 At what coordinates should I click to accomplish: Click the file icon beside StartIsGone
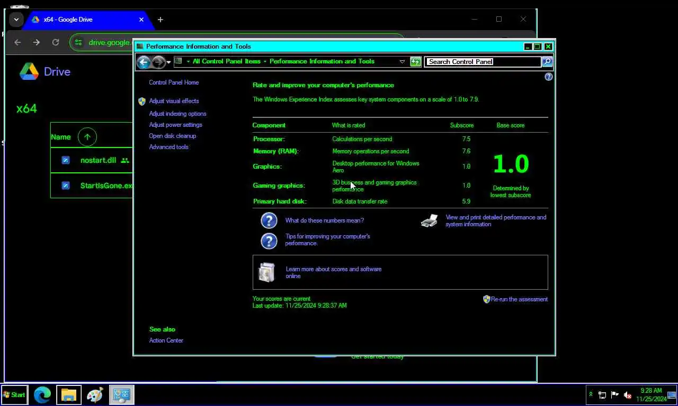coord(66,186)
